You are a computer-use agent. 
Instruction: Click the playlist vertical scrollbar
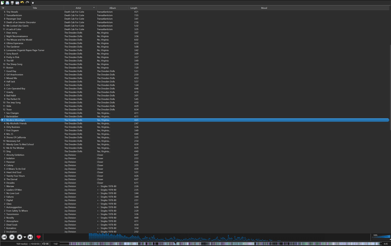[x=390, y=87]
